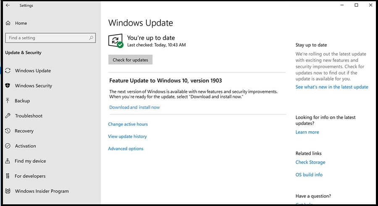Open Find my device settings
378x206 pixels.
coord(30,161)
